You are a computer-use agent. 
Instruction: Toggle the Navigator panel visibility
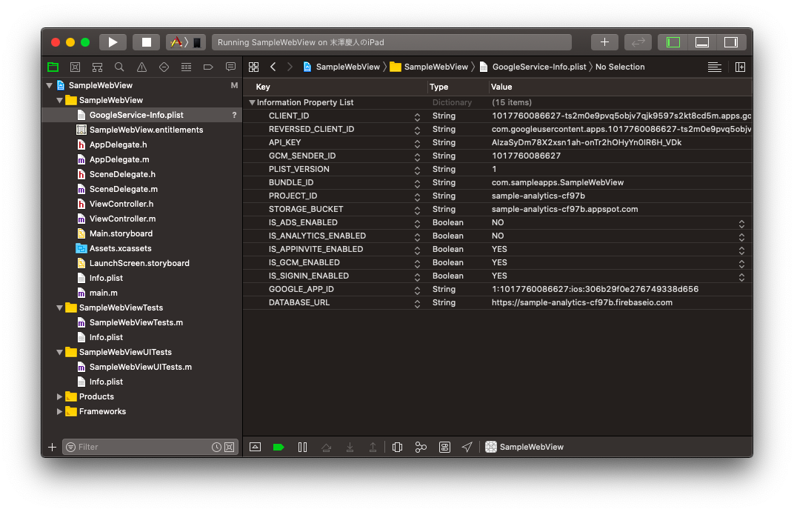click(673, 42)
